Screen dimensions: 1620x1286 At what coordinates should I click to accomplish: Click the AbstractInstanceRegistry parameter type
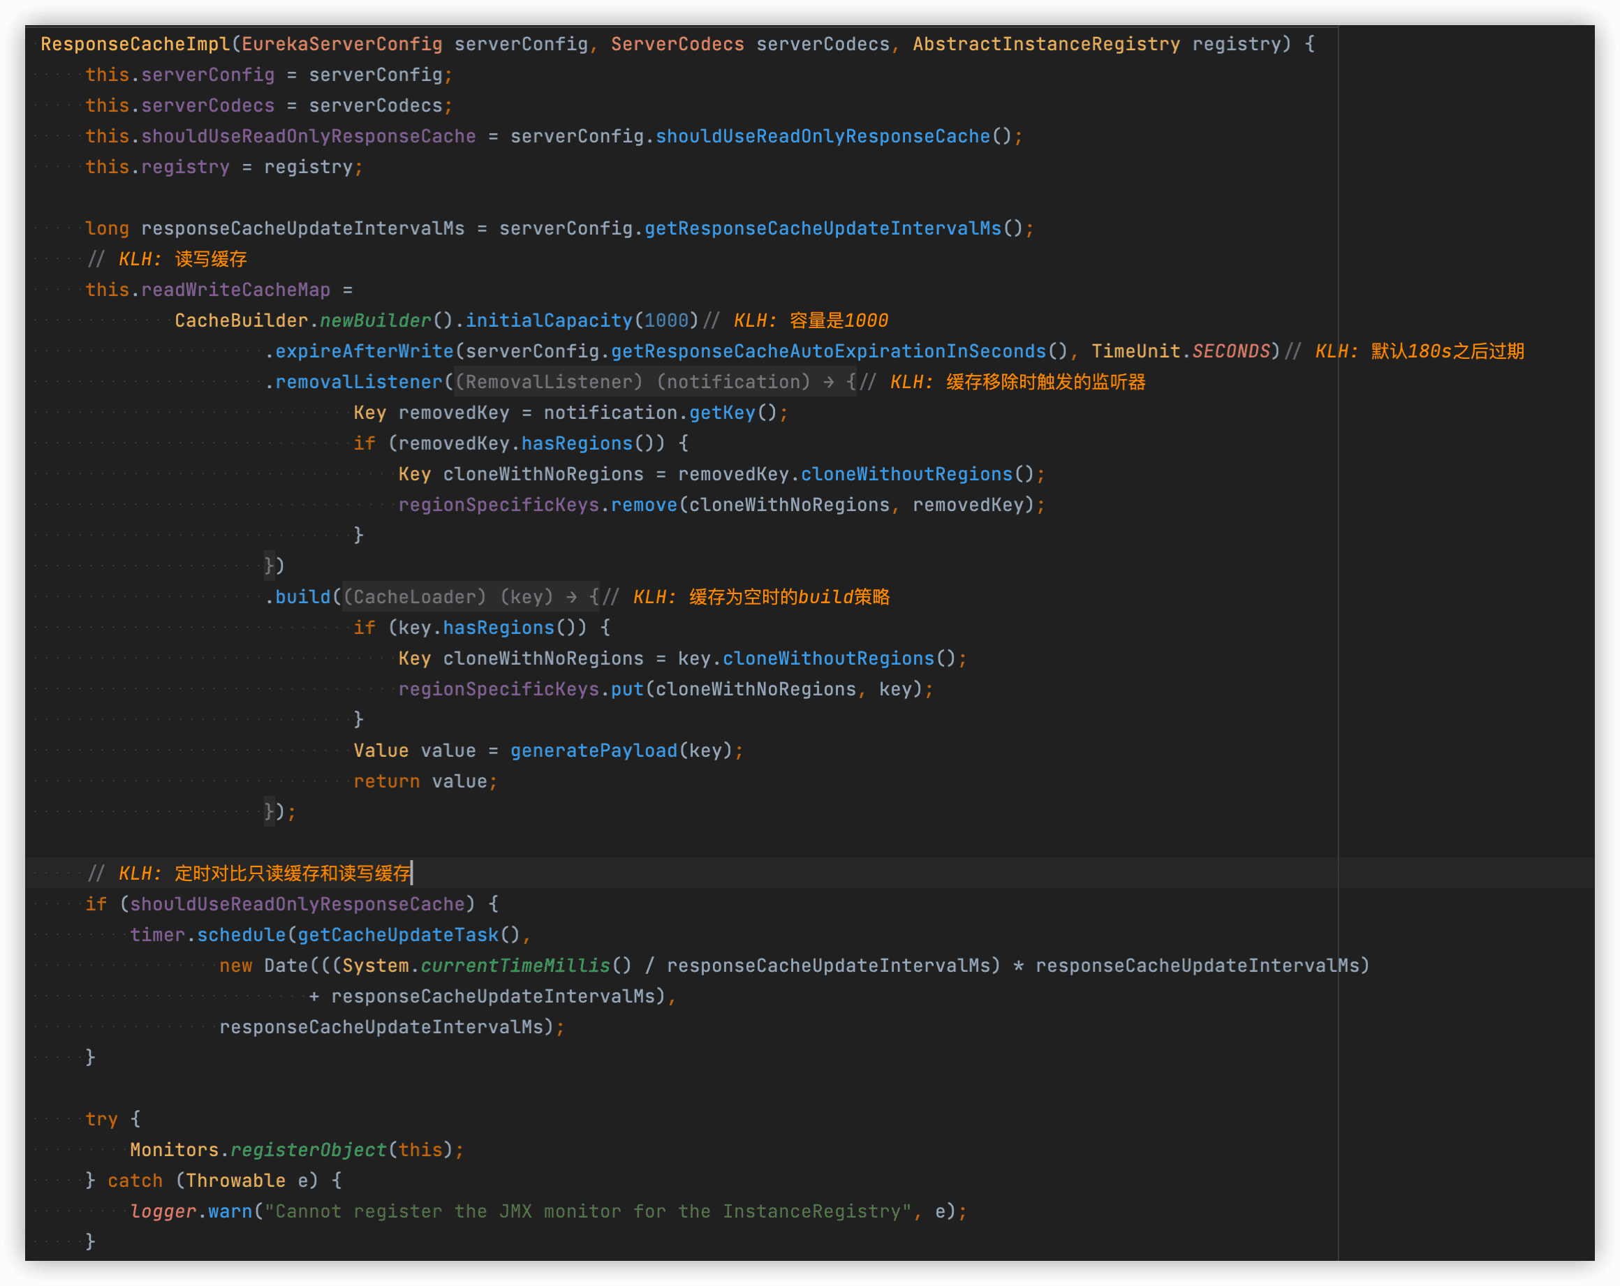pyautogui.click(x=1046, y=44)
